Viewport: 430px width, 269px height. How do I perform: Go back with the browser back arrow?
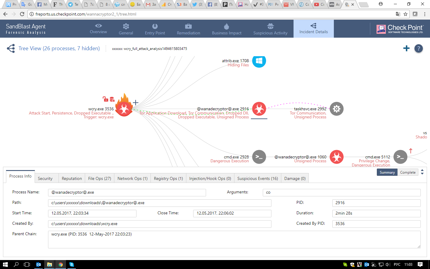[5, 14]
